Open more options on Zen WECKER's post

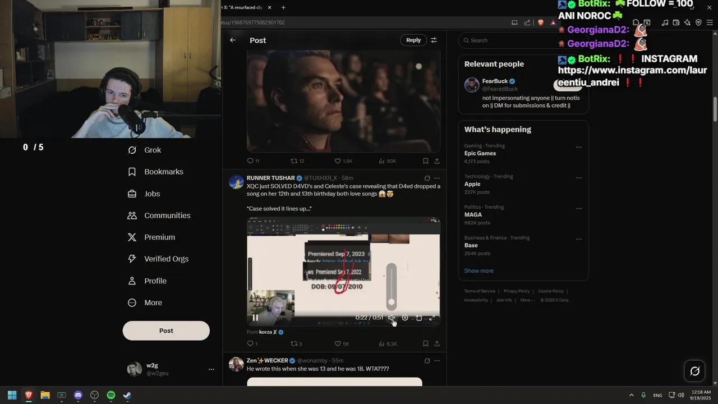click(437, 361)
